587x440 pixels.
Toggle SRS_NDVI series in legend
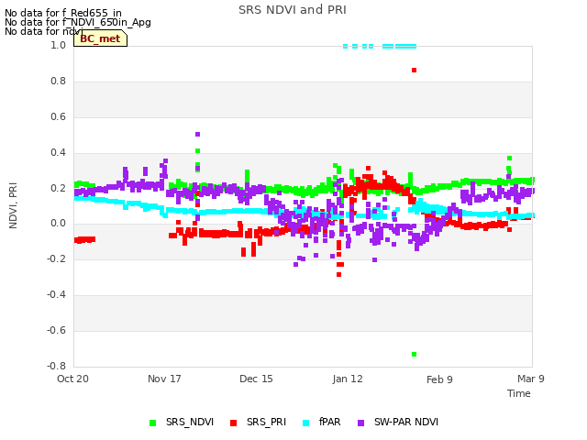tap(182, 423)
